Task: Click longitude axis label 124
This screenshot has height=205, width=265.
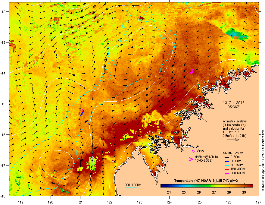Action: (x=169, y=202)
